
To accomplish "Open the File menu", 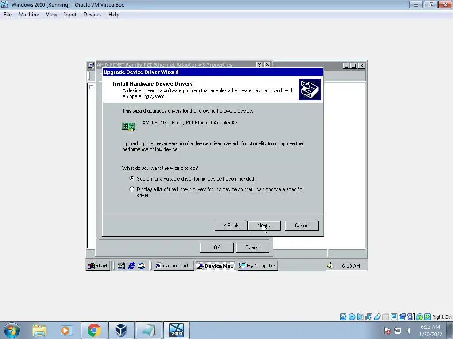I will (x=8, y=15).
